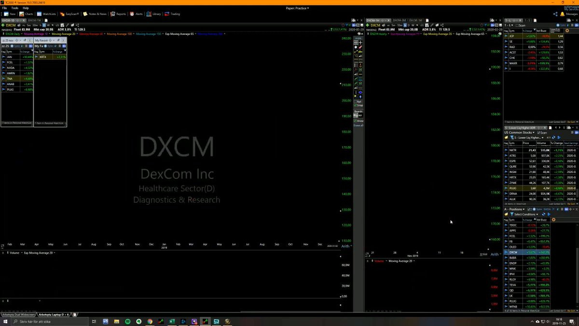Screen dimensions: 579x326
Task: Select DXCM row in Positions list
Action: coord(527,252)
